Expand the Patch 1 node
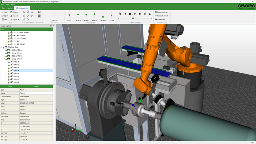 7,62
